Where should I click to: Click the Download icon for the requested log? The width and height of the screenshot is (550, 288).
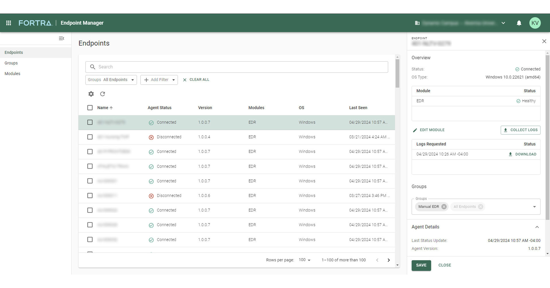coord(510,154)
